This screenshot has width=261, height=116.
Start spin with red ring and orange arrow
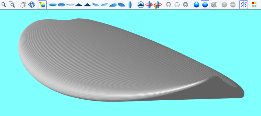(158, 5)
